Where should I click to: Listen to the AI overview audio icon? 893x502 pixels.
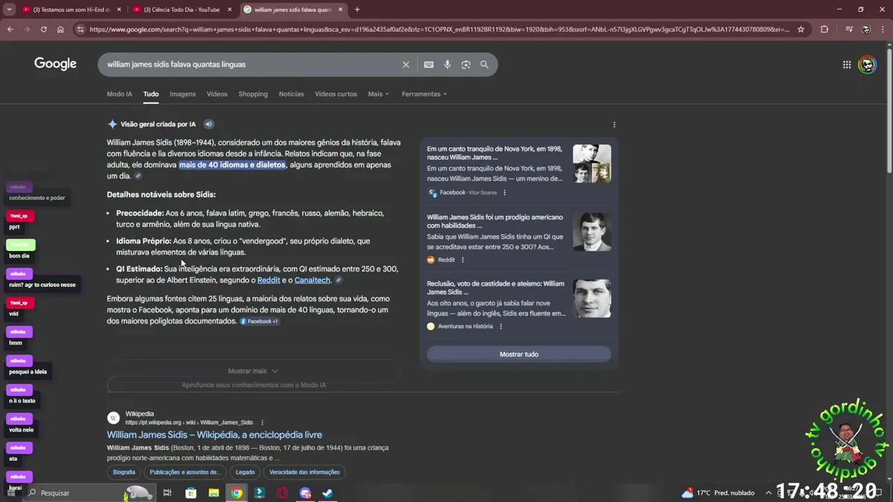point(209,124)
